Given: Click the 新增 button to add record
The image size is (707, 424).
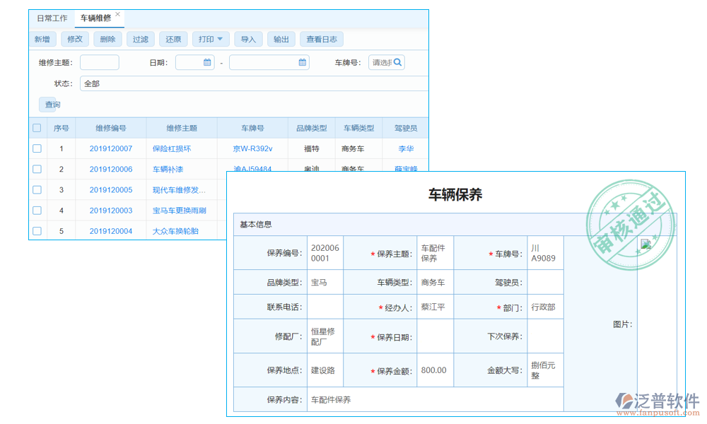Looking at the screenshot, I should [x=42, y=39].
